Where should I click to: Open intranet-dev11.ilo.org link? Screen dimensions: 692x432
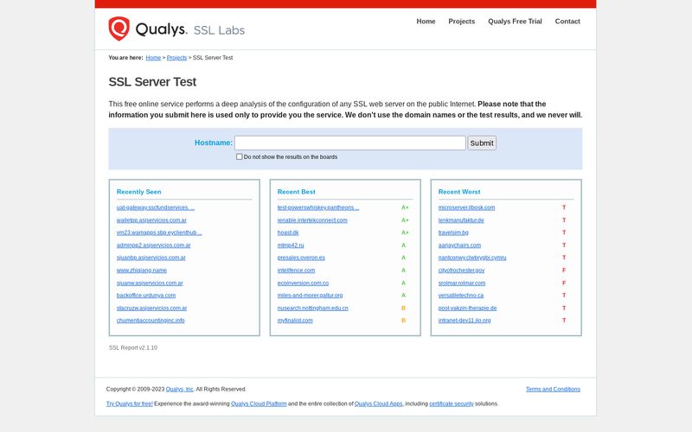(x=465, y=321)
